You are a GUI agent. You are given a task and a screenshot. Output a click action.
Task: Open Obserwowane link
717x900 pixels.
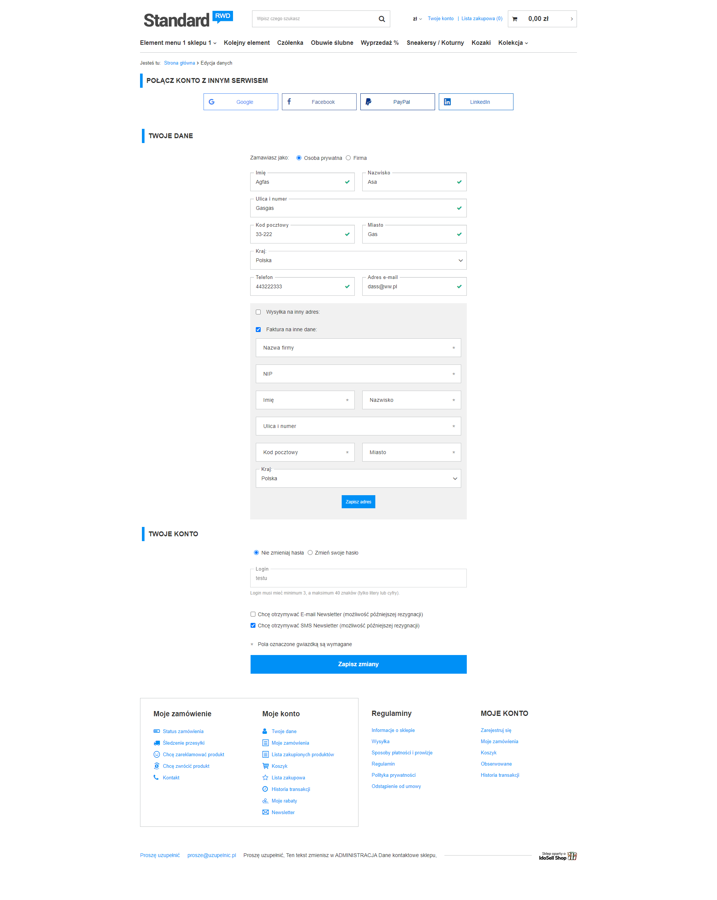pyautogui.click(x=496, y=763)
